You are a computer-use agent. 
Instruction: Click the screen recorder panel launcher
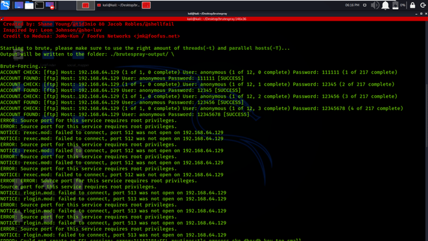50,5
